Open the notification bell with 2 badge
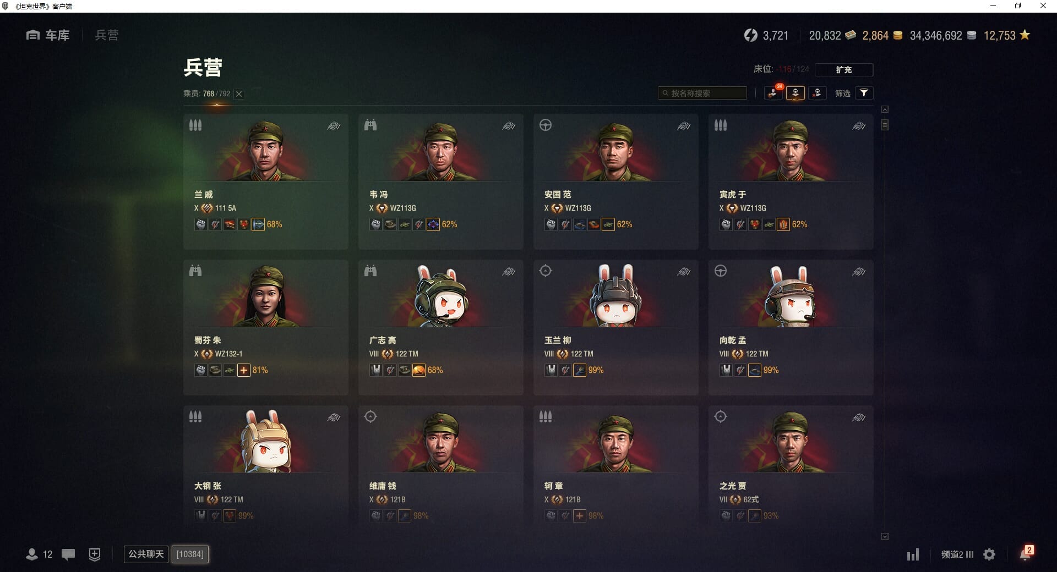The width and height of the screenshot is (1057, 572). pyautogui.click(x=1026, y=553)
